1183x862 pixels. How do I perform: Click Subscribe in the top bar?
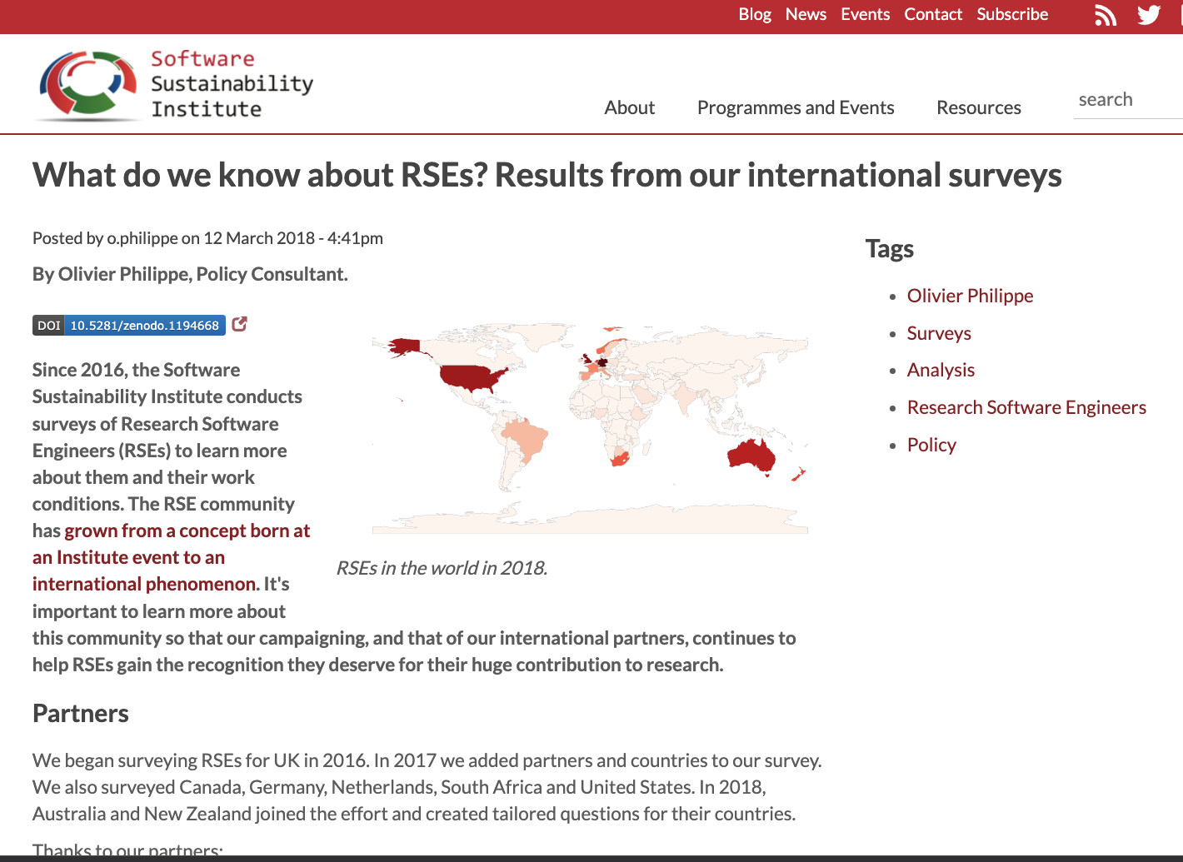(1012, 14)
